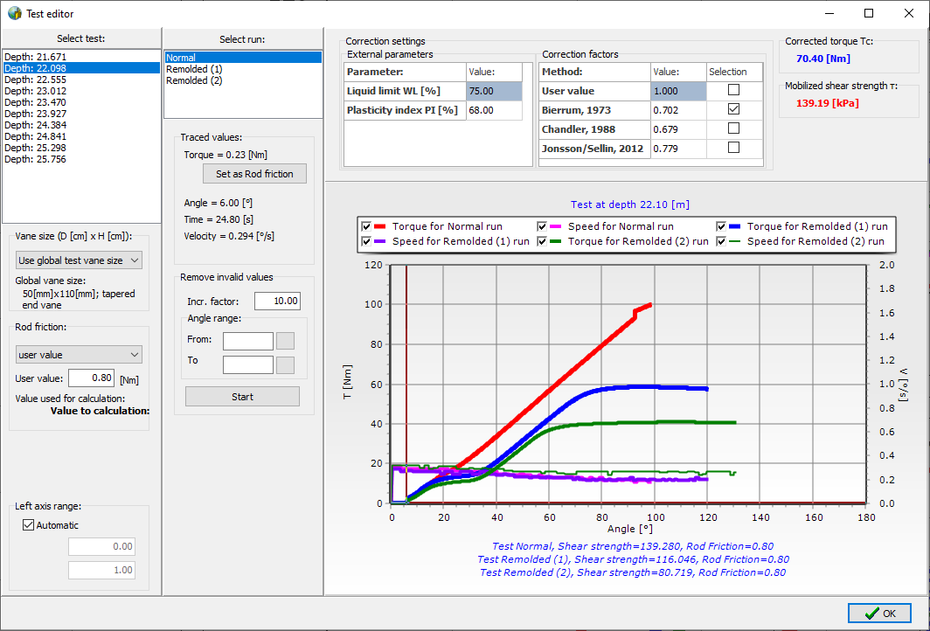Open the Rod friction source dropdown
Viewport: 930px width, 631px height.
click(x=80, y=354)
